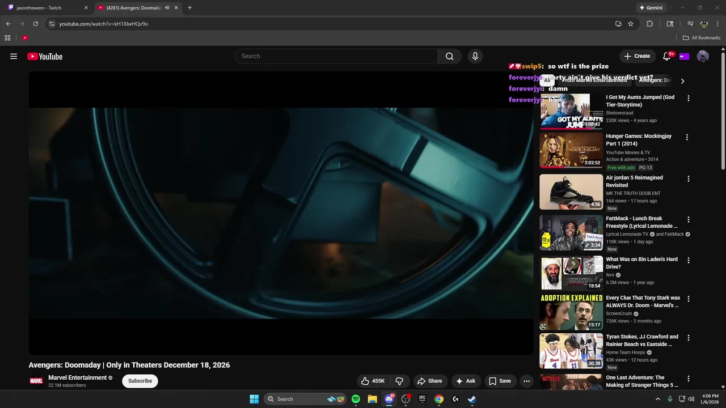Open What Was on Bin Laden's Hard Drive

641,263
